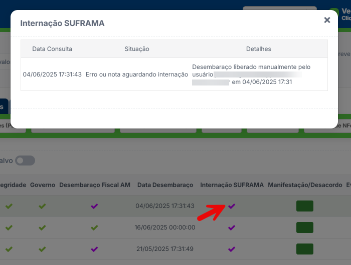This screenshot has height=265, width=351.
Task: Click 'Erro ou nota aguardando internação' text
Action: point(137,74)
